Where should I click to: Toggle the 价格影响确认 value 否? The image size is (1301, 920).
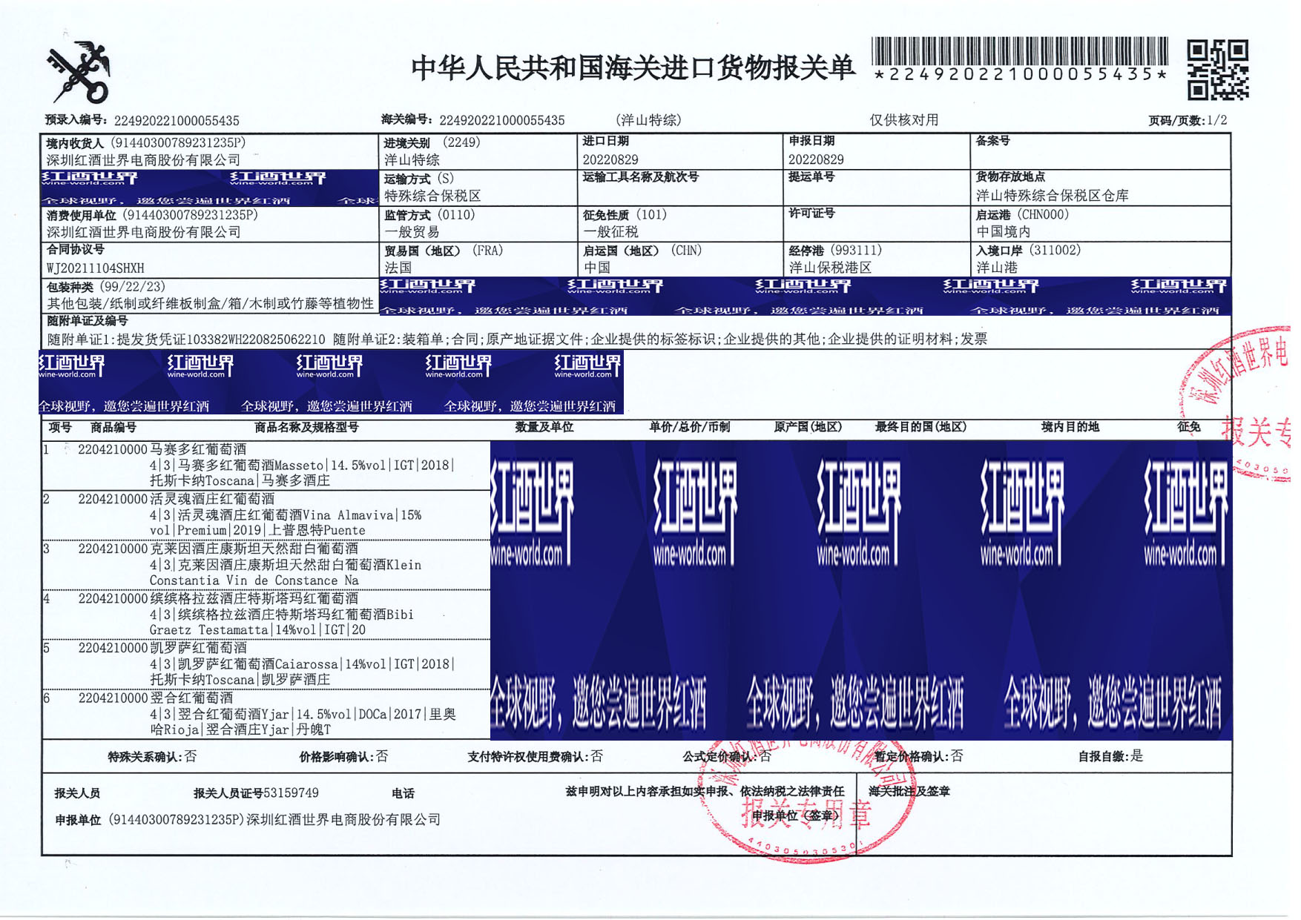pos(382,756)
